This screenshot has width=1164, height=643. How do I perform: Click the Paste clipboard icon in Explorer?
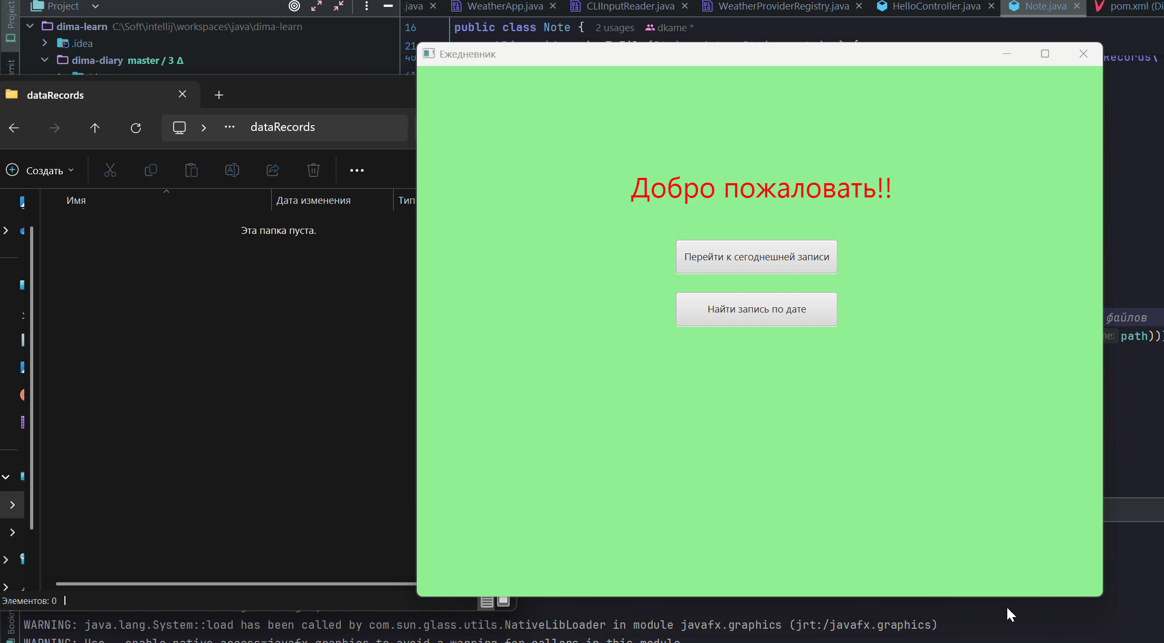click(192, 170)
